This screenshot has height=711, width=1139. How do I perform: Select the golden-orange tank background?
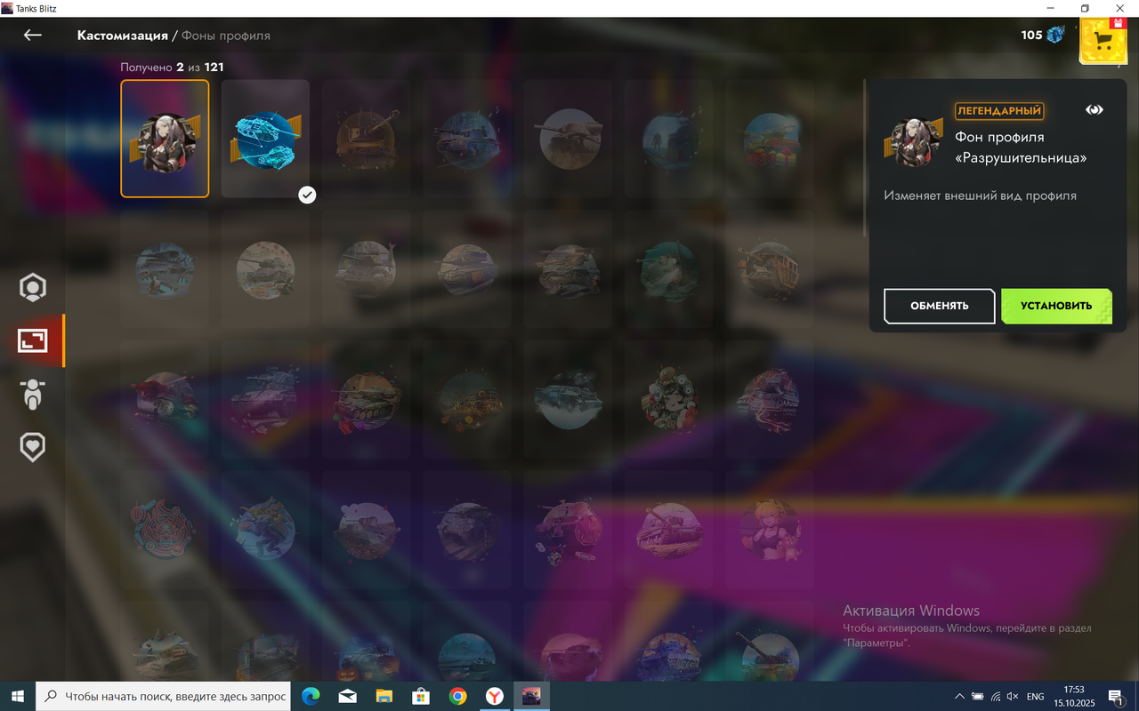point(366,139)
